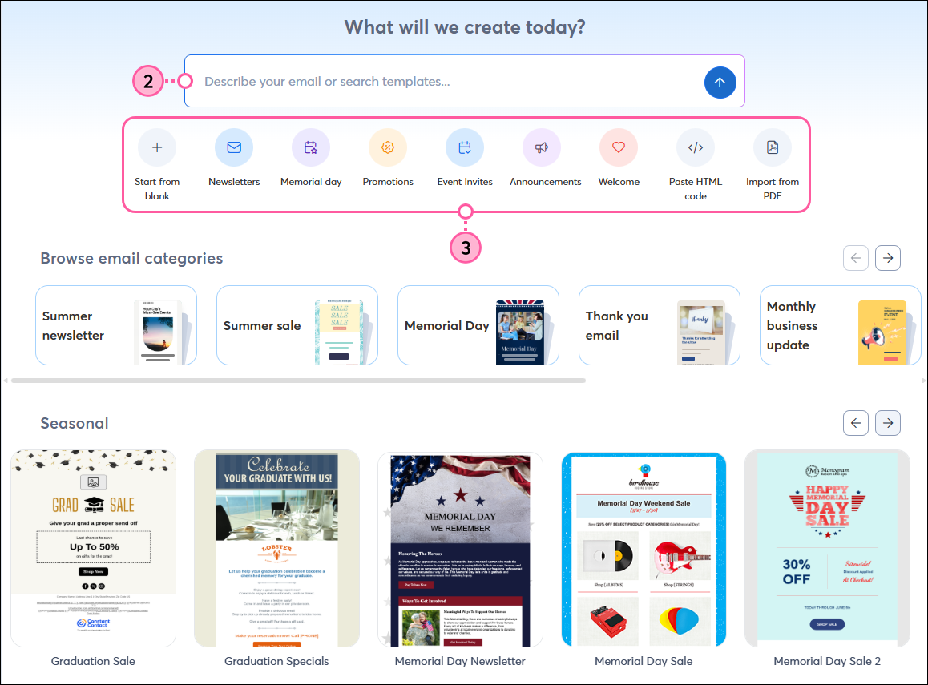Show next email categories with right arrow

click(x=888, y=258)
